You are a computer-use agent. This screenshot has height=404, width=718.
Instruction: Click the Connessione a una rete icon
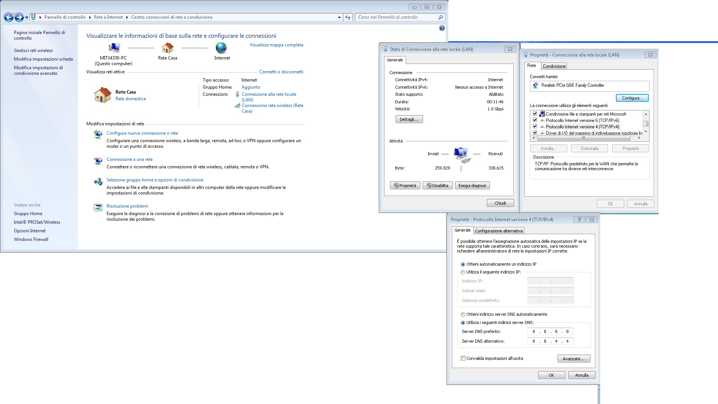[x=98, y=161]
